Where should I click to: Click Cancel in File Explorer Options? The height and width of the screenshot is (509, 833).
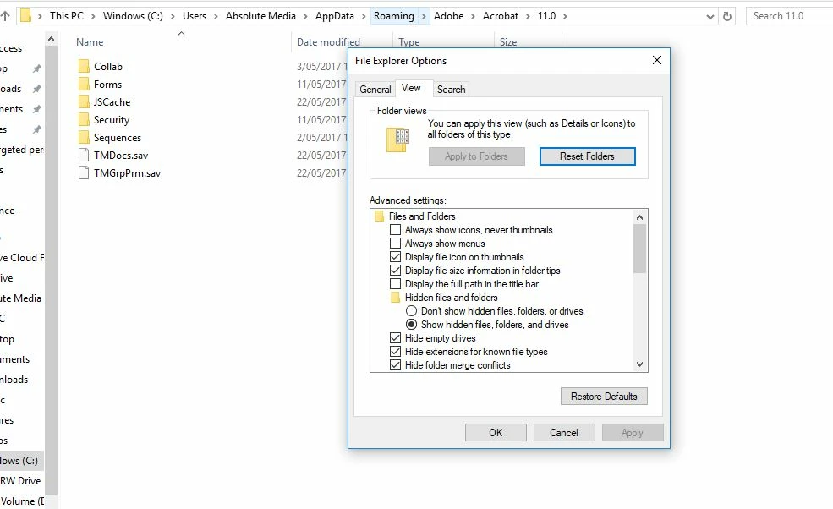564,433
